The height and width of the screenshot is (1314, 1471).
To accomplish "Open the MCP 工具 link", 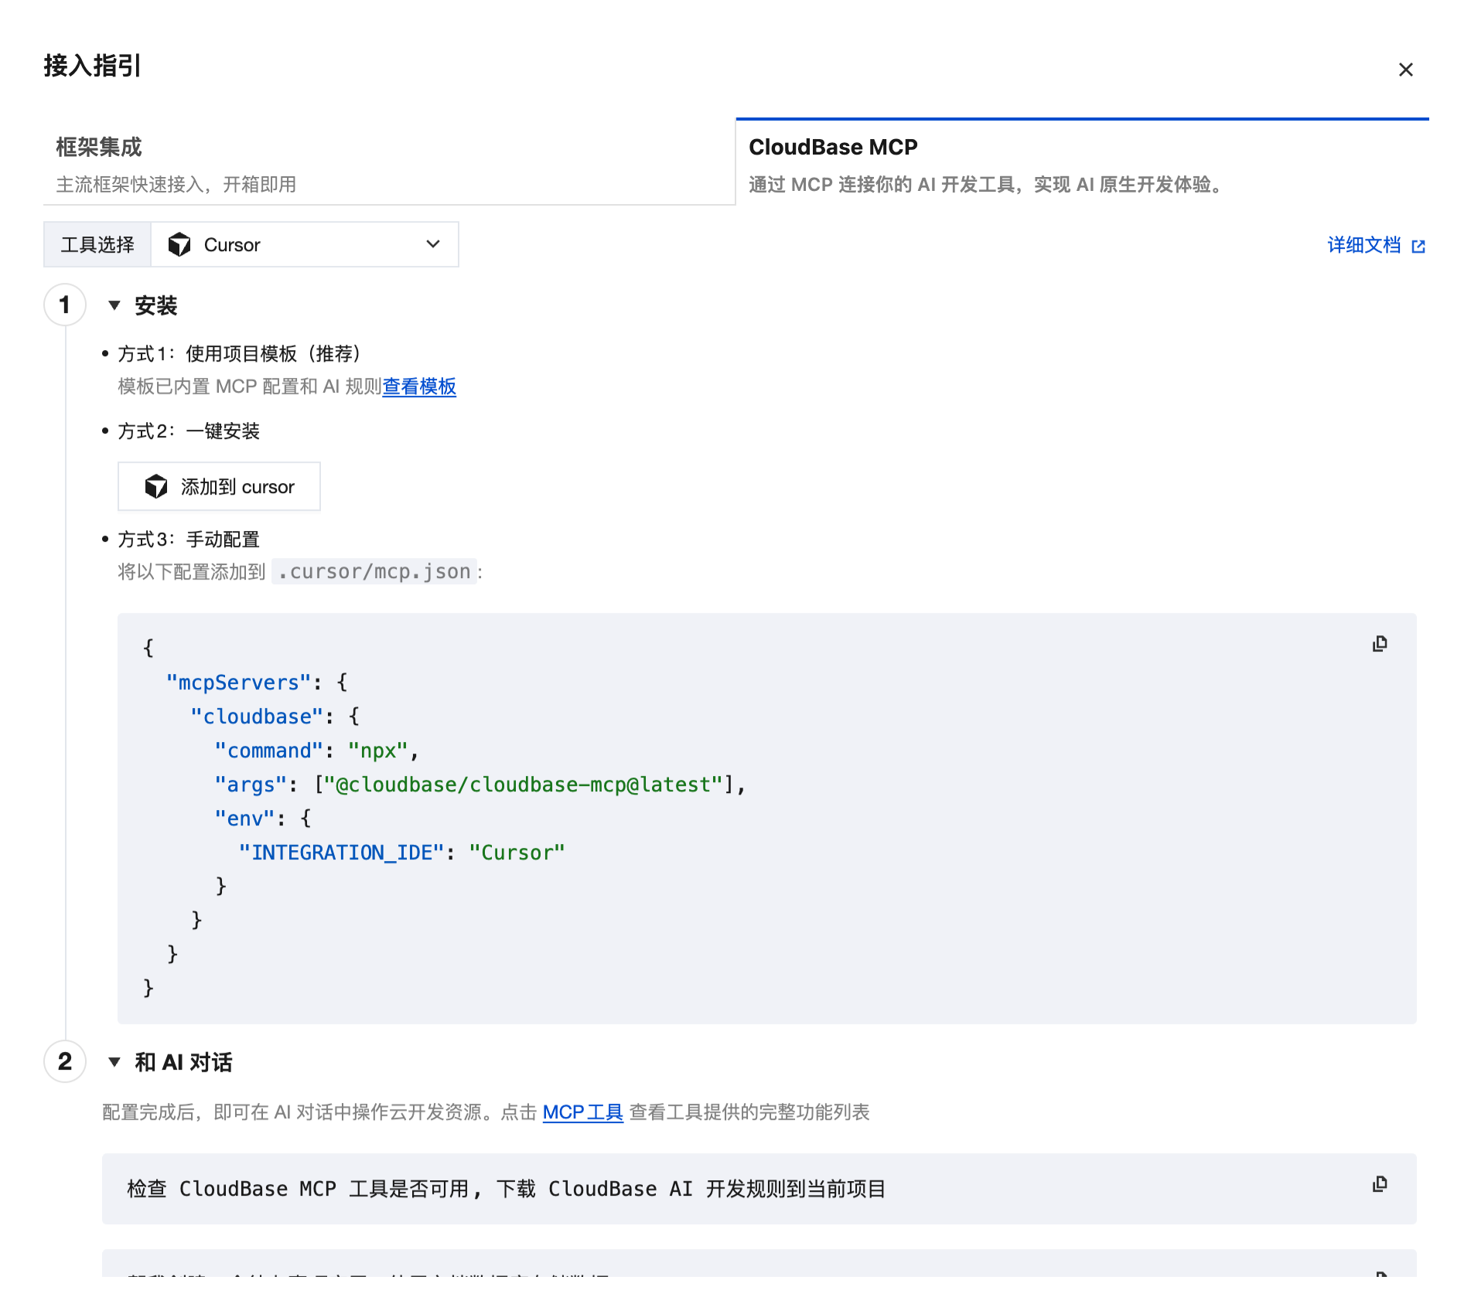I will [x=582, y=1112].
